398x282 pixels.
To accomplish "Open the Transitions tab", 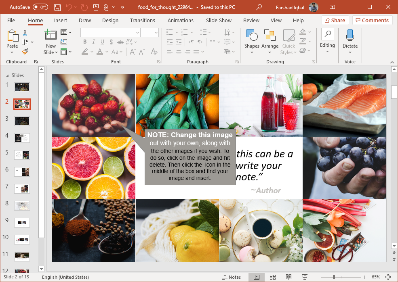I will pyautogui.click(x=142, y=20).
